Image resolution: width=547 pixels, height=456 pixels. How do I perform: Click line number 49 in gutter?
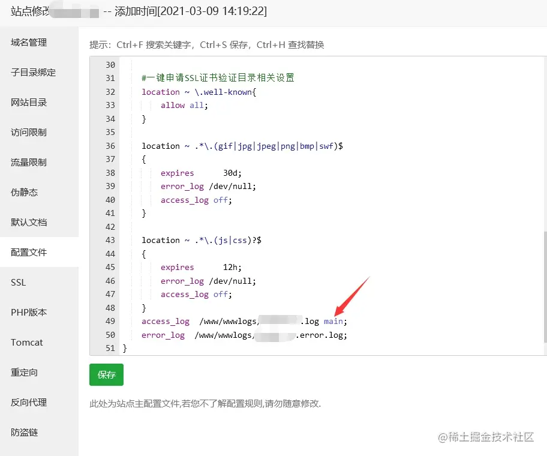click(110, 322)
